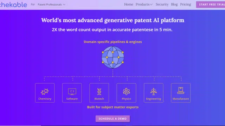This screenshot has height=126, width=225.
Task: Visit the Blog link
Action: pos(174,5)
